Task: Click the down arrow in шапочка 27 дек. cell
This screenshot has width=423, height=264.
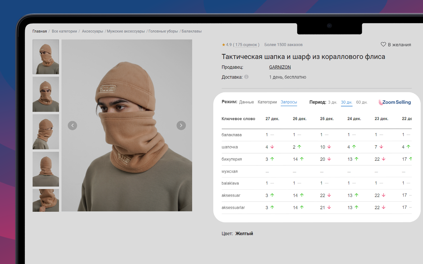Action: pyautogui.click(x=272, y=147)
